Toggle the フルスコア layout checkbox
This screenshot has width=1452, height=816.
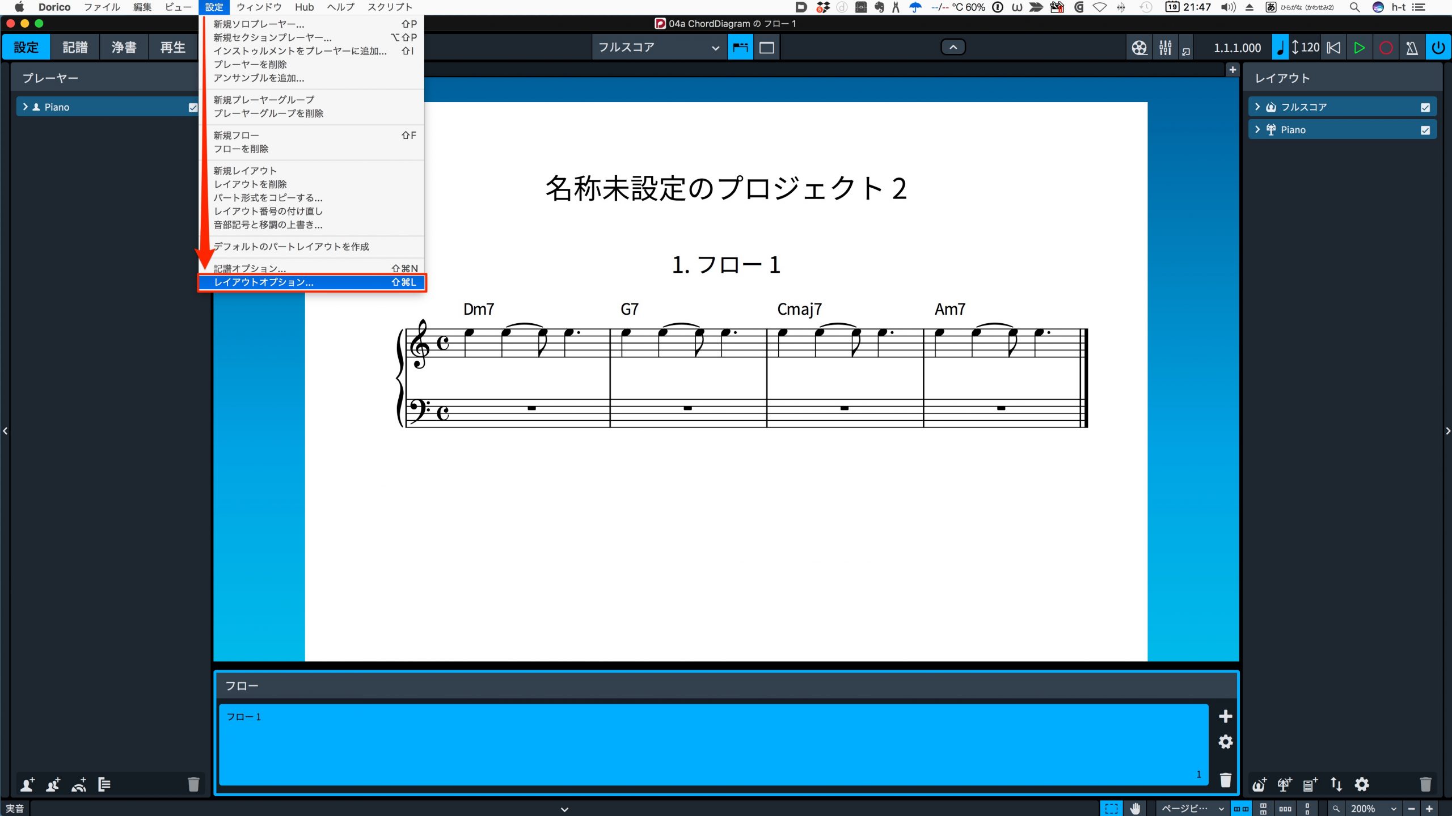pos(1425,107)
